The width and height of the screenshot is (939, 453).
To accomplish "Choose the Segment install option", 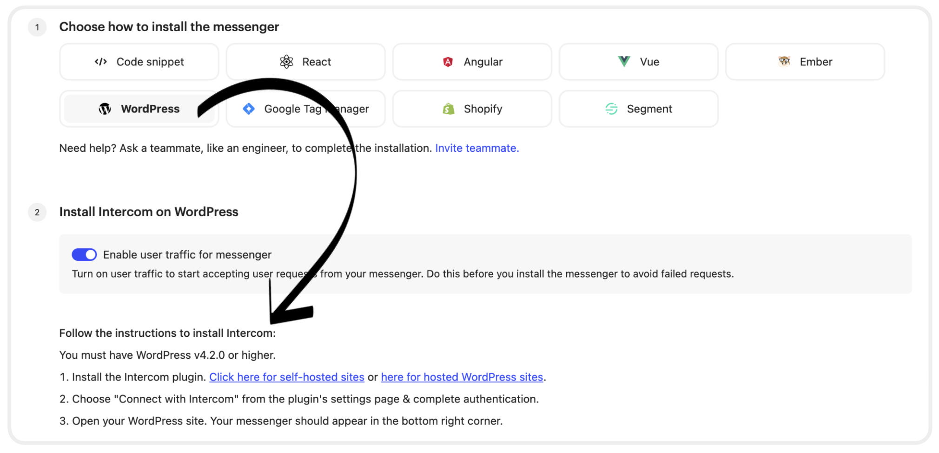I will coord(649,109).
